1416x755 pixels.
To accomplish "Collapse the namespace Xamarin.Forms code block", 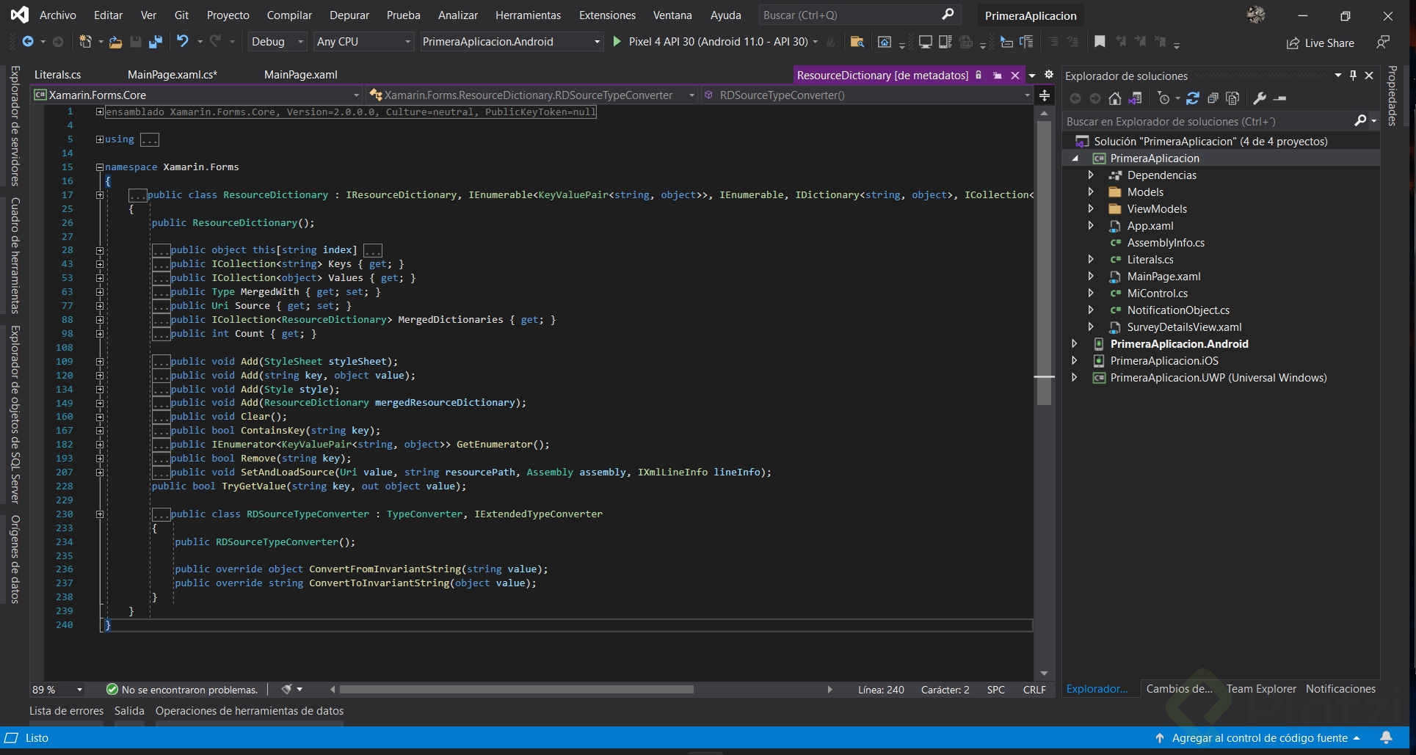I will click(100, 167).
